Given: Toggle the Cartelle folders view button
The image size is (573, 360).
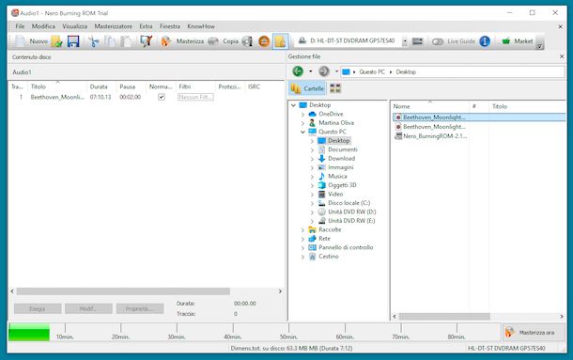Looking at the screenshot, I should coord(308,88).
